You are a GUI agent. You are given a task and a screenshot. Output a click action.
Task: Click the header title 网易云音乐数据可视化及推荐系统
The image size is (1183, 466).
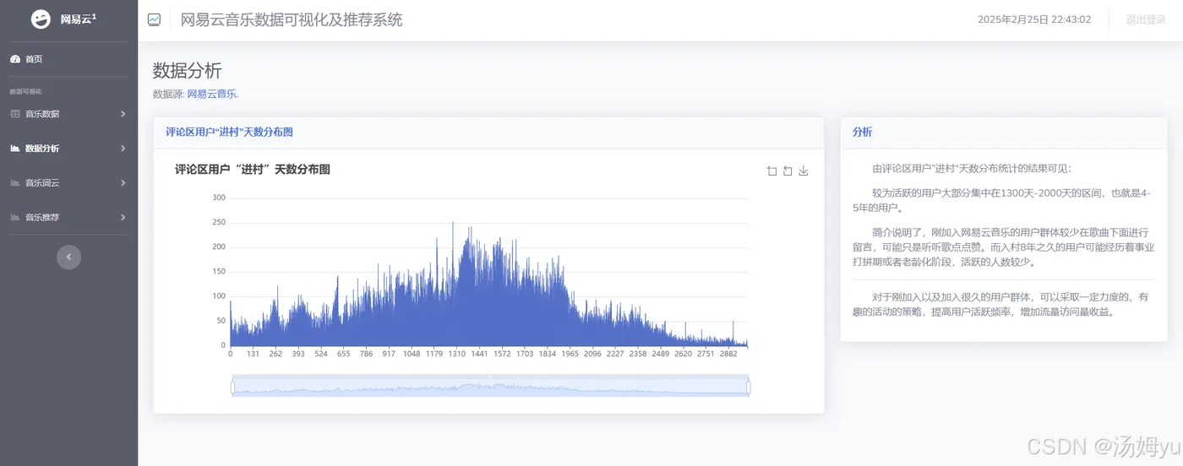coord(292,19)
